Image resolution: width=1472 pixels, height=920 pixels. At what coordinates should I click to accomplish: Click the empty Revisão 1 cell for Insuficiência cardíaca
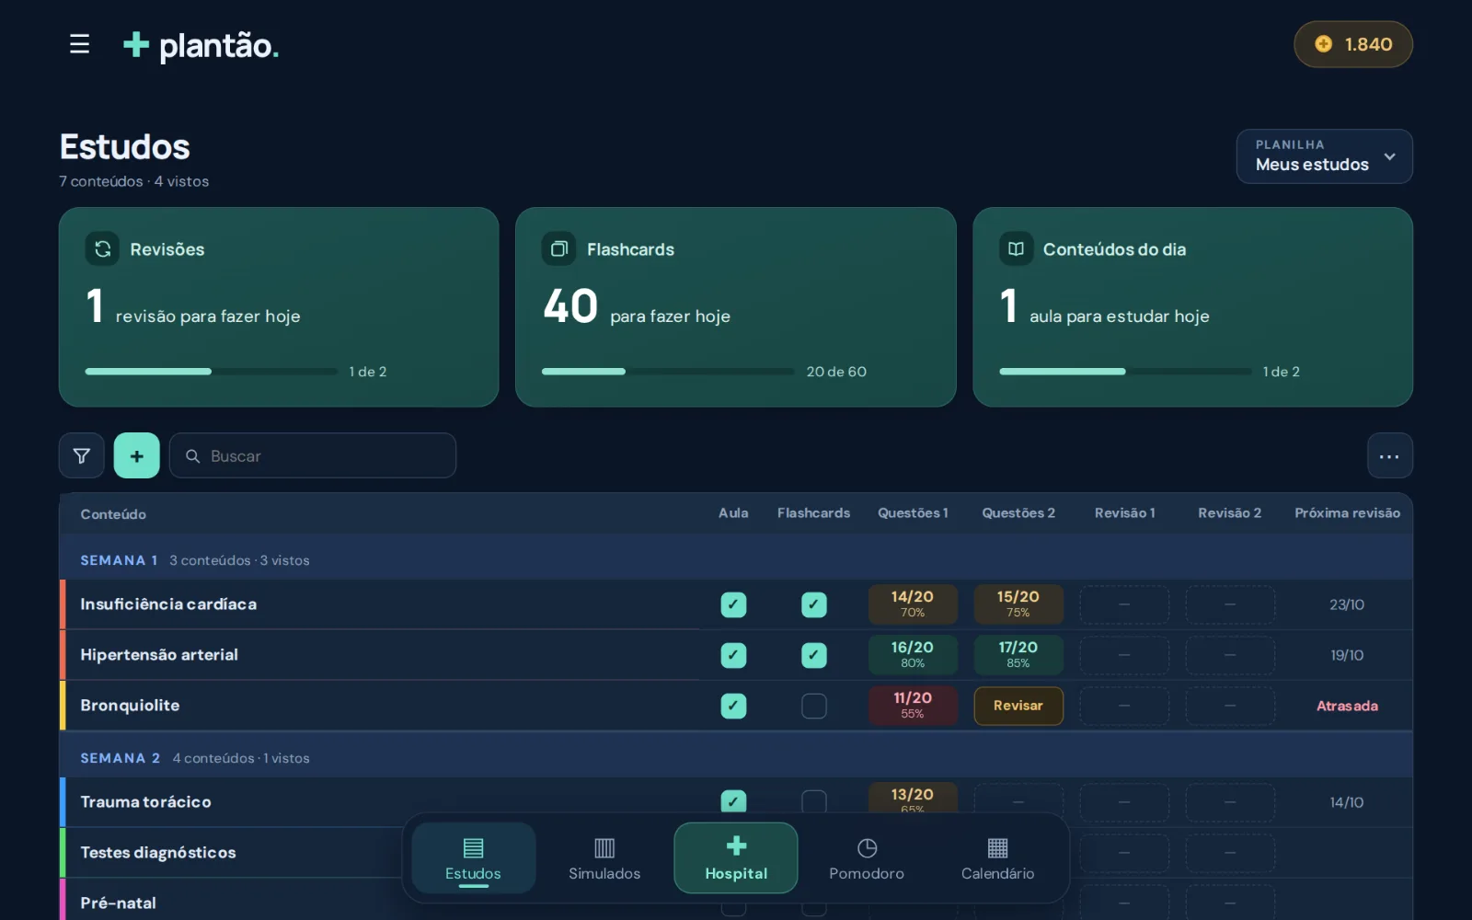[1124, 604]
